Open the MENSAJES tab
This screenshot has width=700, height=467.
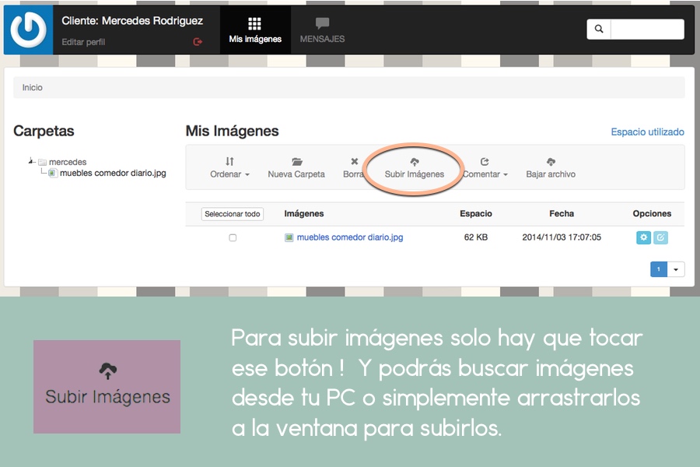click(322, 30)
